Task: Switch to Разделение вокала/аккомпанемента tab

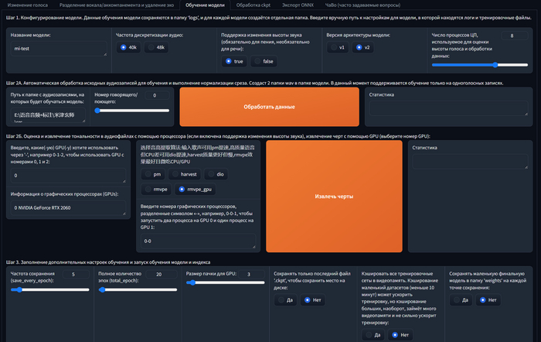Action: click(117, 5)
